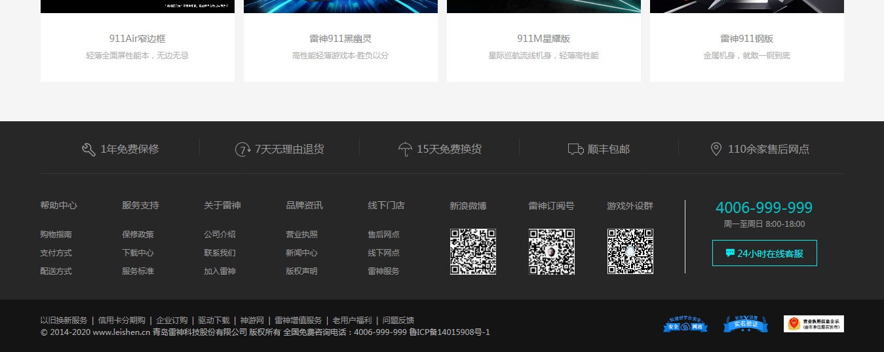Click the blue 安全网站 certification badge
Screen dimensions: 884x352
point(685,324)
